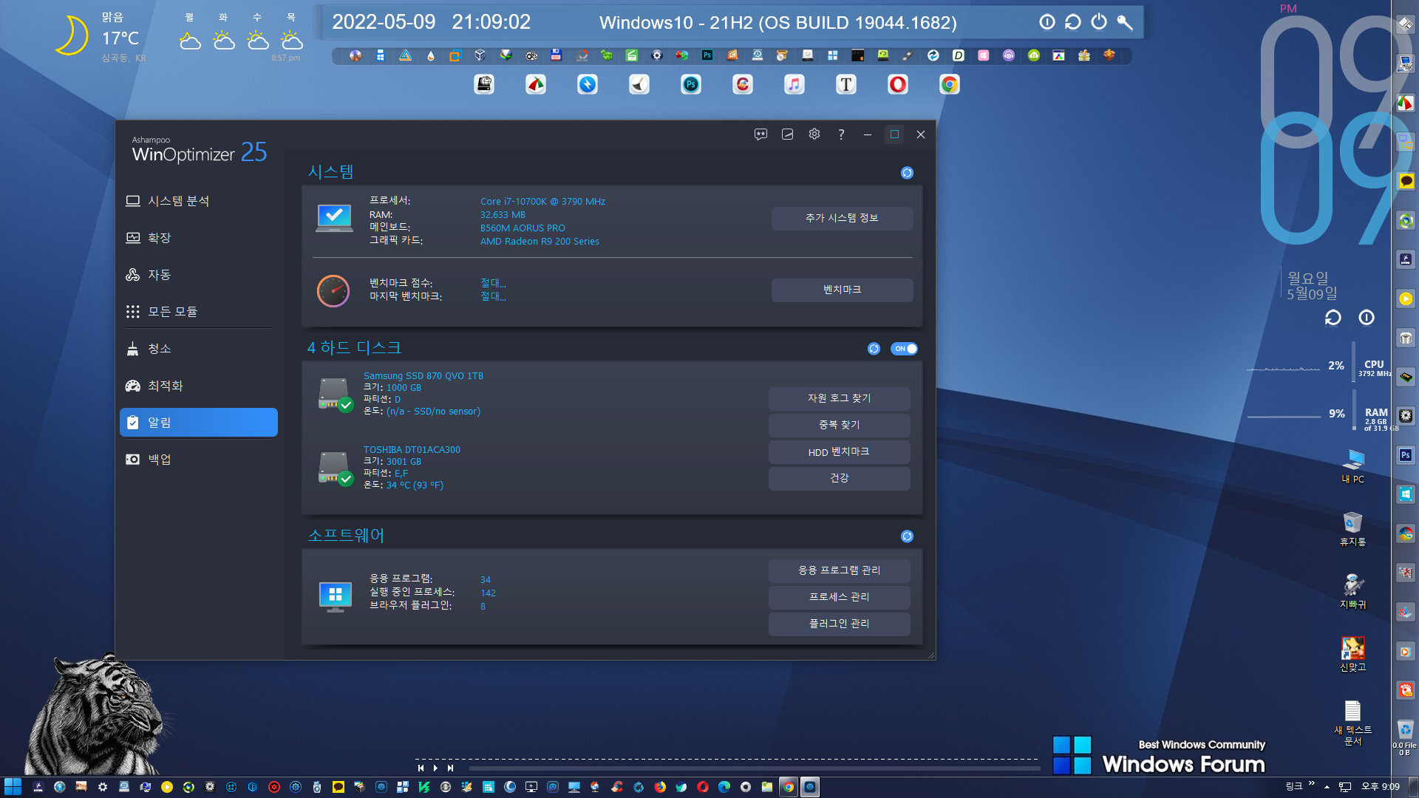This screenshot has width=1419, height=798.
Task: Click the TOSHIBA DT01ACA300 disk name
Action: [x=412, y=449]
